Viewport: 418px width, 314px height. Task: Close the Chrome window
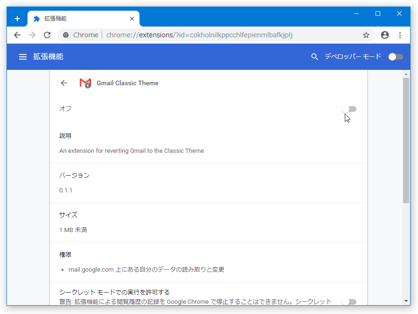pos(399,14)
